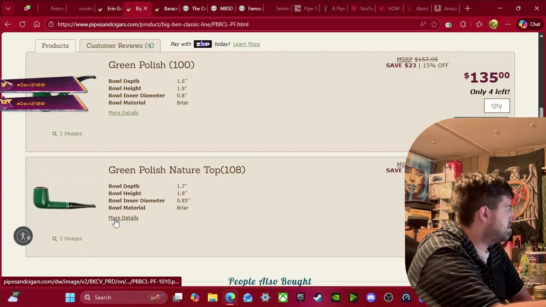Viewport: 546px width, 307px height.
Task: Launch Copilot from the taskbar
Action: click(x=195, y=298)
